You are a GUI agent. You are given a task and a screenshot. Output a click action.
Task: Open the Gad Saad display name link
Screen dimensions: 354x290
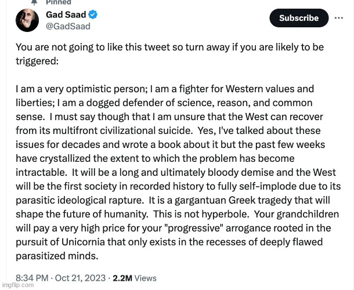66,14
